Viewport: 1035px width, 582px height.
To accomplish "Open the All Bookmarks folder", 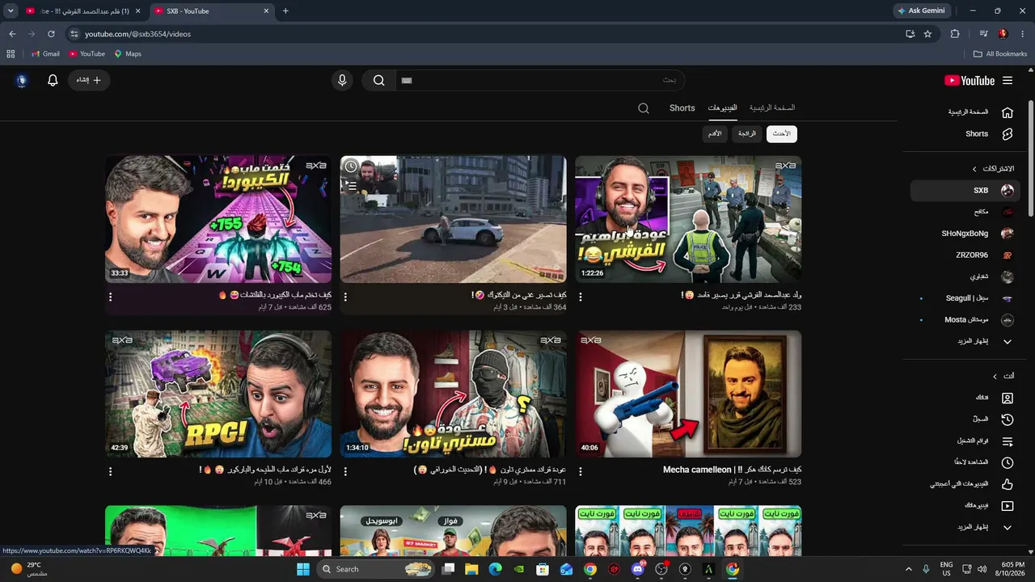I will pyautogui.click(x=1000, y=54).
